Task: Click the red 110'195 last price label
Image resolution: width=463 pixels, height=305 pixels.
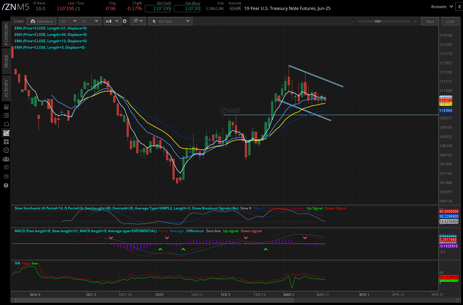Action: (x=446, y=101)
